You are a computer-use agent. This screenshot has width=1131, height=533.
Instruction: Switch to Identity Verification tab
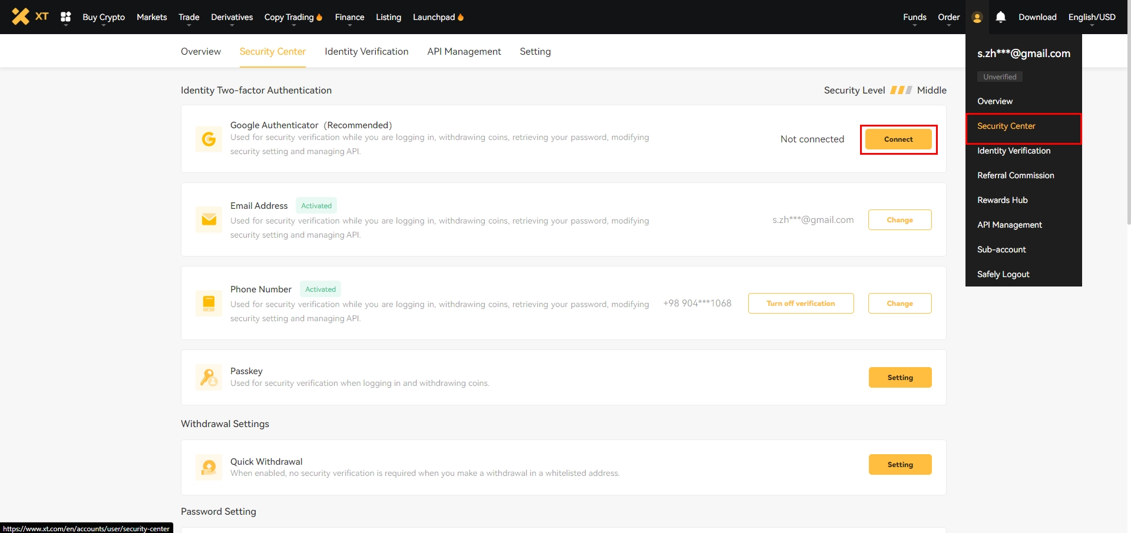coord(366,51)
